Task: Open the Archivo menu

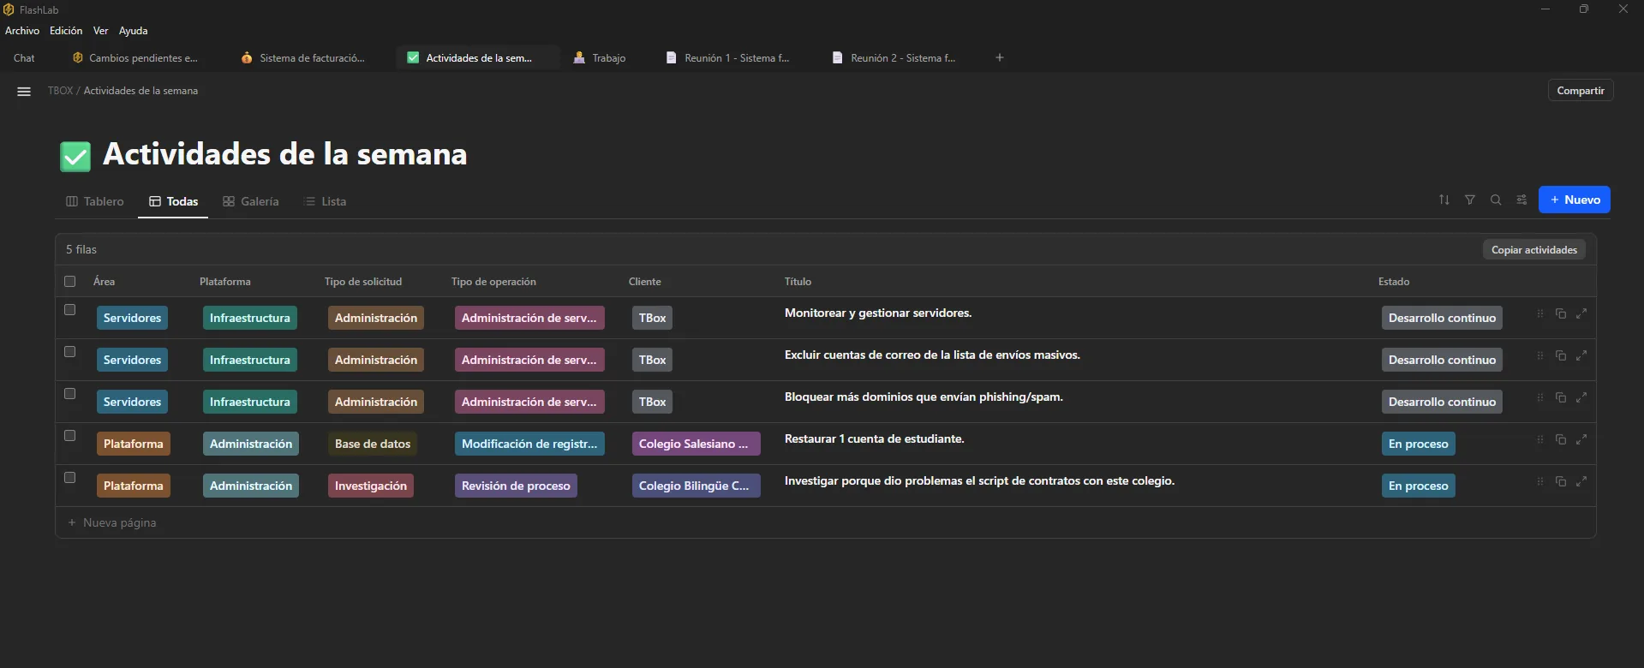Action: pos(22,31)
